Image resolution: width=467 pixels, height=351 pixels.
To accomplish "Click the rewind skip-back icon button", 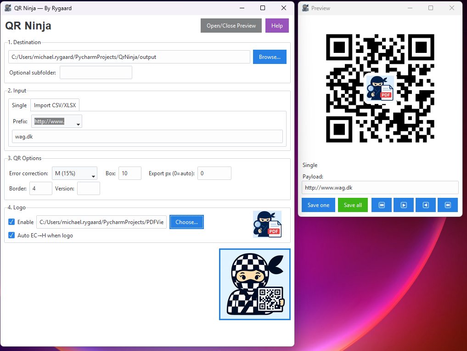I will coord(448,205).
